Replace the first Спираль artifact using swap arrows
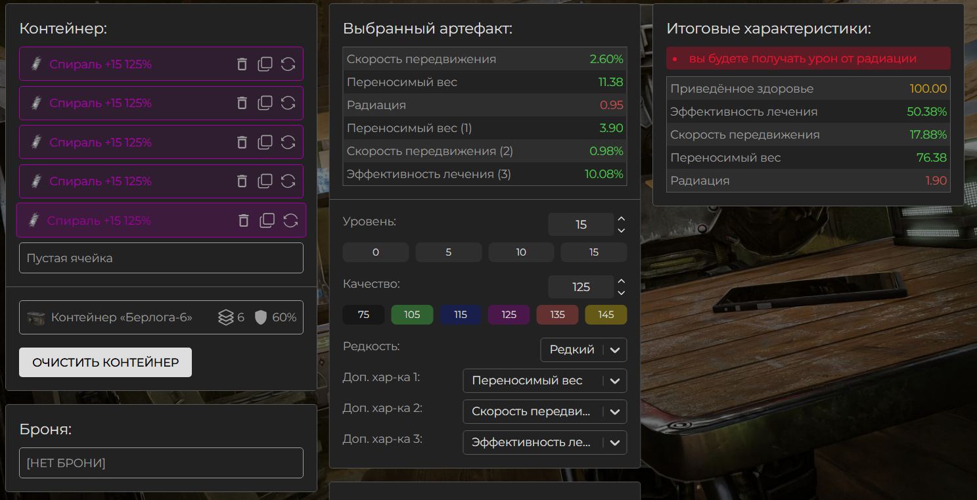This screenshot has width=977, height=500. tap(288, 64)
